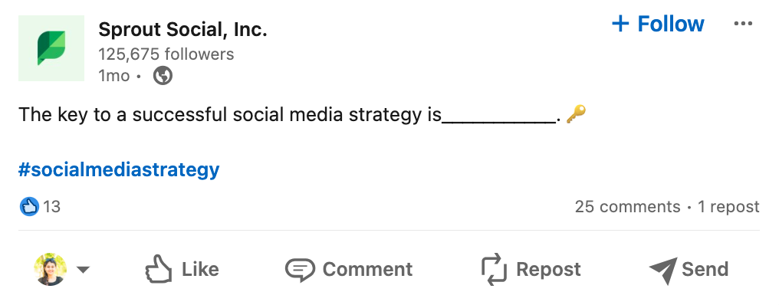The width and height of the screenshot is (779, 305).
Task: View the 1 repost link
Action: click(x=729, y=207)
